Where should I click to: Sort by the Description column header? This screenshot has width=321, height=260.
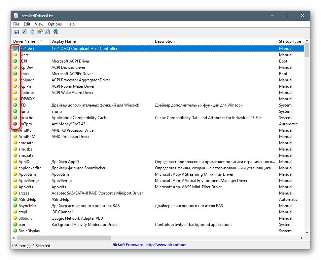click(x=215, y=41)
